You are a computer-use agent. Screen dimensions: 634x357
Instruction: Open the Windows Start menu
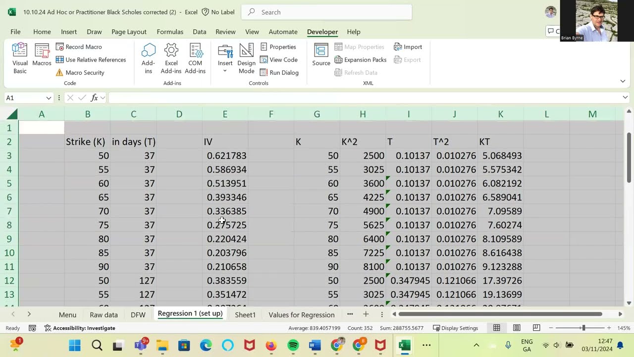pyautogui.click(x=75, y=345)
